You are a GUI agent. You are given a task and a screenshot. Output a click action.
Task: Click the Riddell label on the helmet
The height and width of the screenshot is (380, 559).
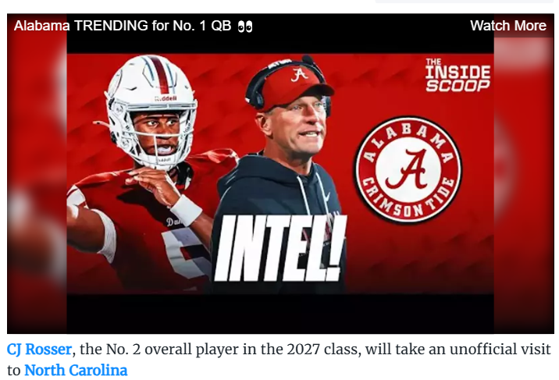165,98
